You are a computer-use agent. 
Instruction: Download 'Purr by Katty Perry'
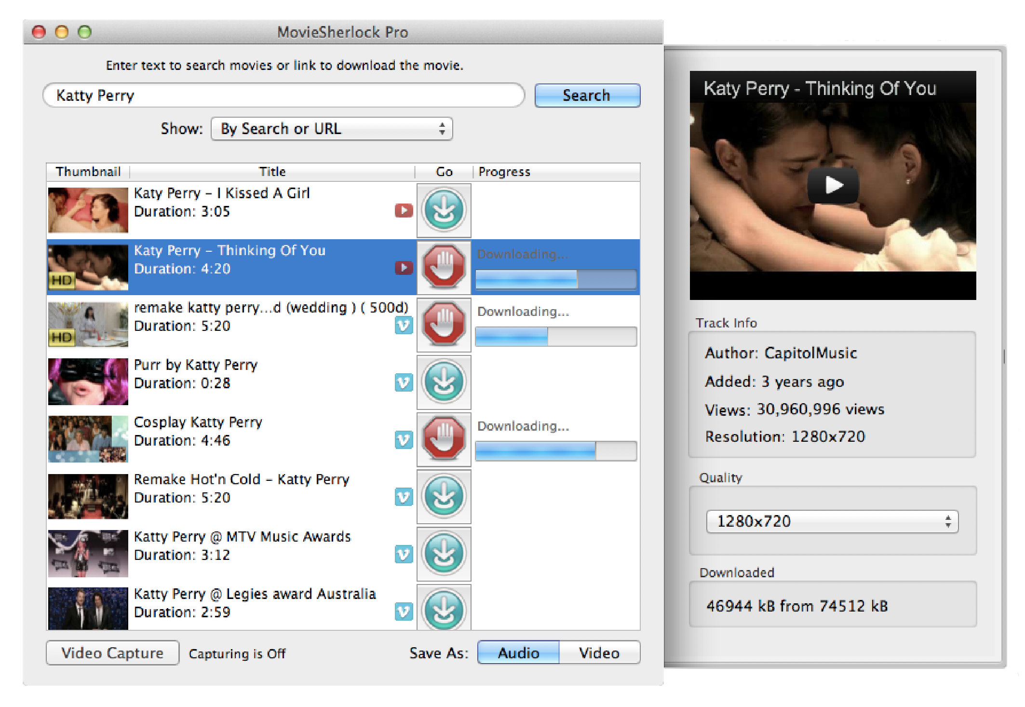pos(444,382)
